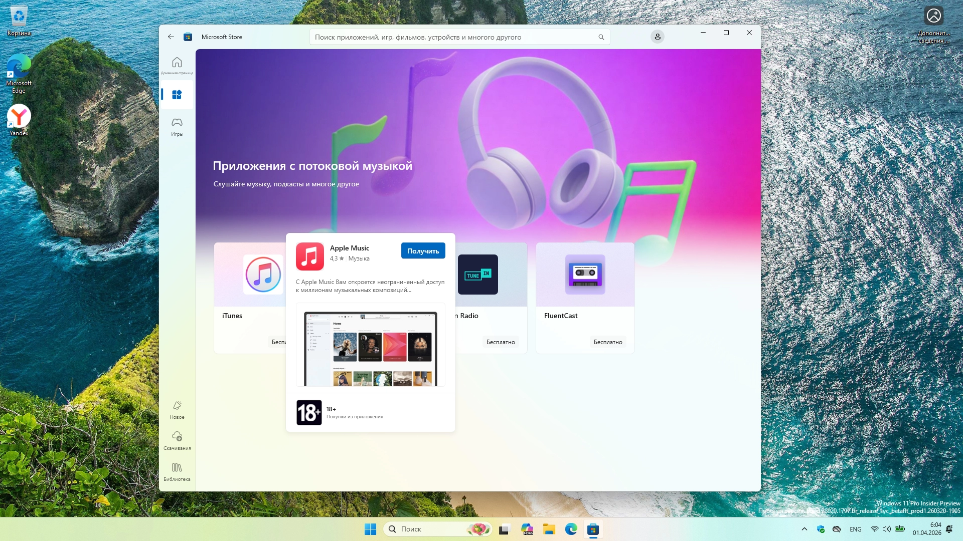
Task: Click the Apple Music app title
Action: click(349, 248)
